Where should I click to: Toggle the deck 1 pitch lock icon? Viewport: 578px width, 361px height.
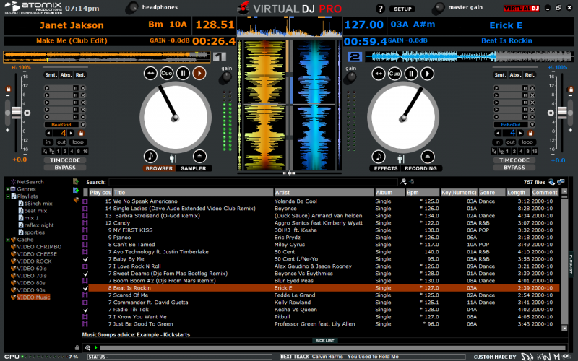click(8, 89)
